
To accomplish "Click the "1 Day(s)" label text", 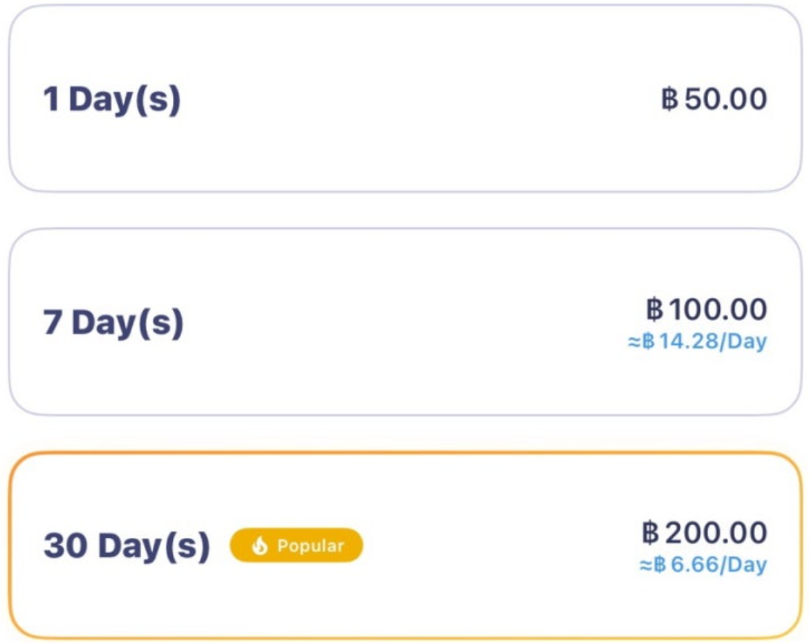I will coord(111,100).
